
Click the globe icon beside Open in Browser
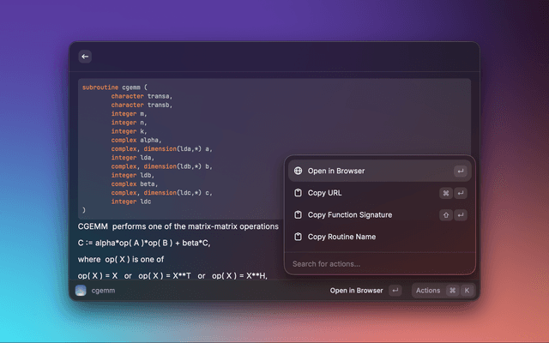click(298, 171)
